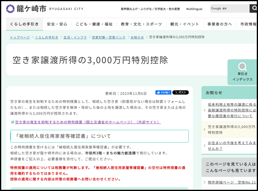Select the こども・健康・福祉 navigation tab
258x191 pixels.
click(94, 24)
